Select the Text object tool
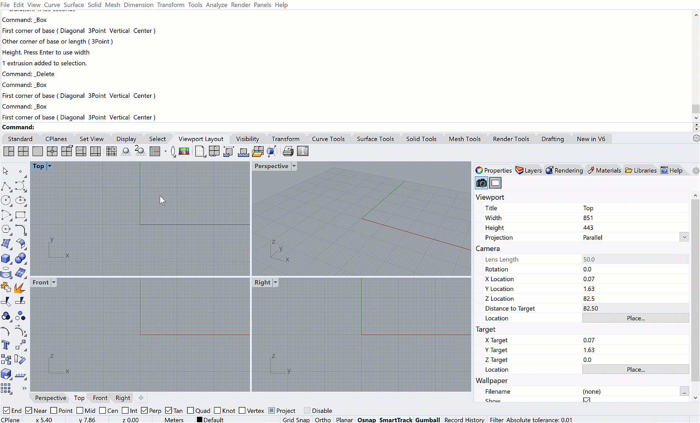 click(x=6, y=345)
